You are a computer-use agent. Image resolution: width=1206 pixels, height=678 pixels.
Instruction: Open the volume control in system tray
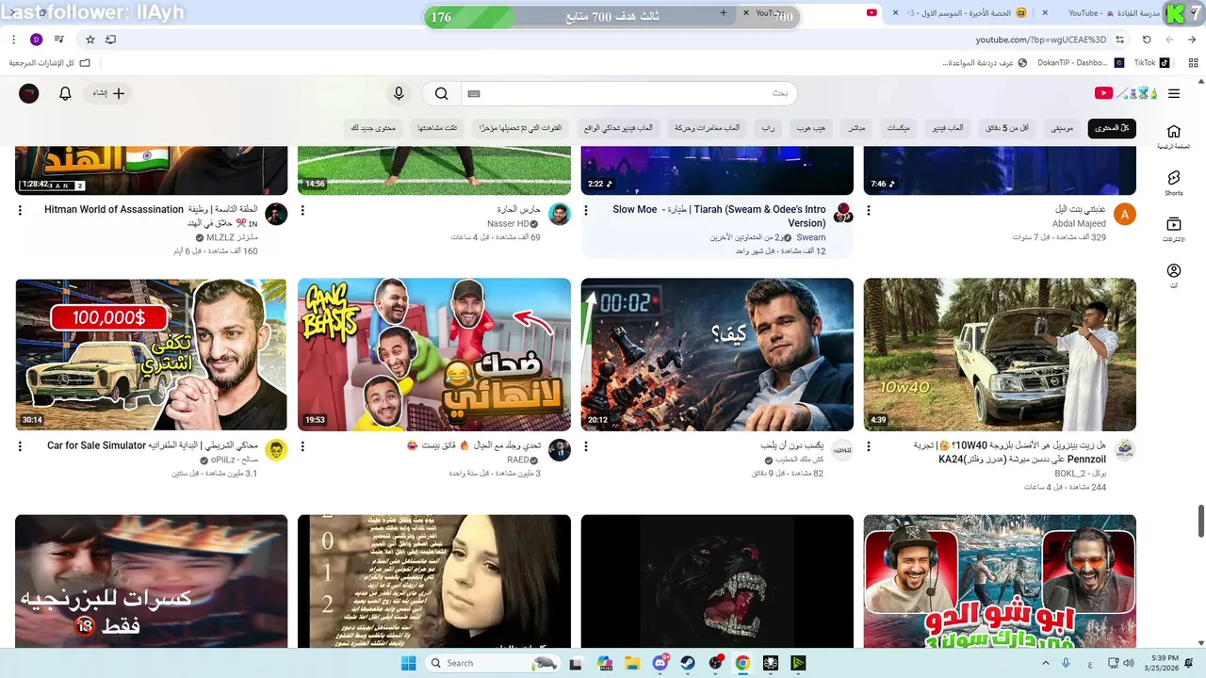1129,663
